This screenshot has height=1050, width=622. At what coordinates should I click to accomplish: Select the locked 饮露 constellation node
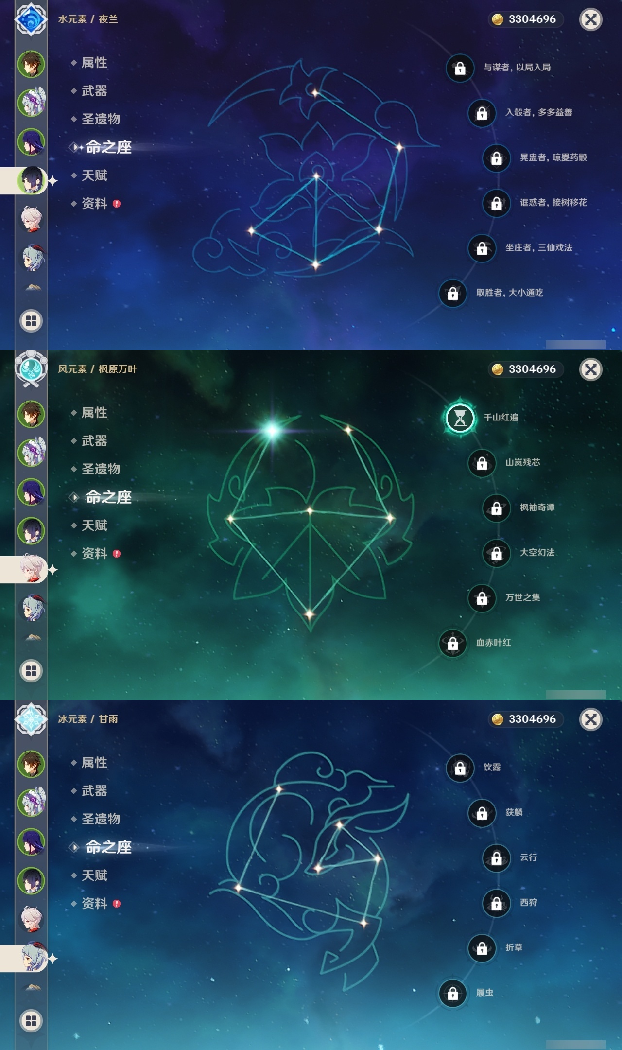click(x=460, y=768)
